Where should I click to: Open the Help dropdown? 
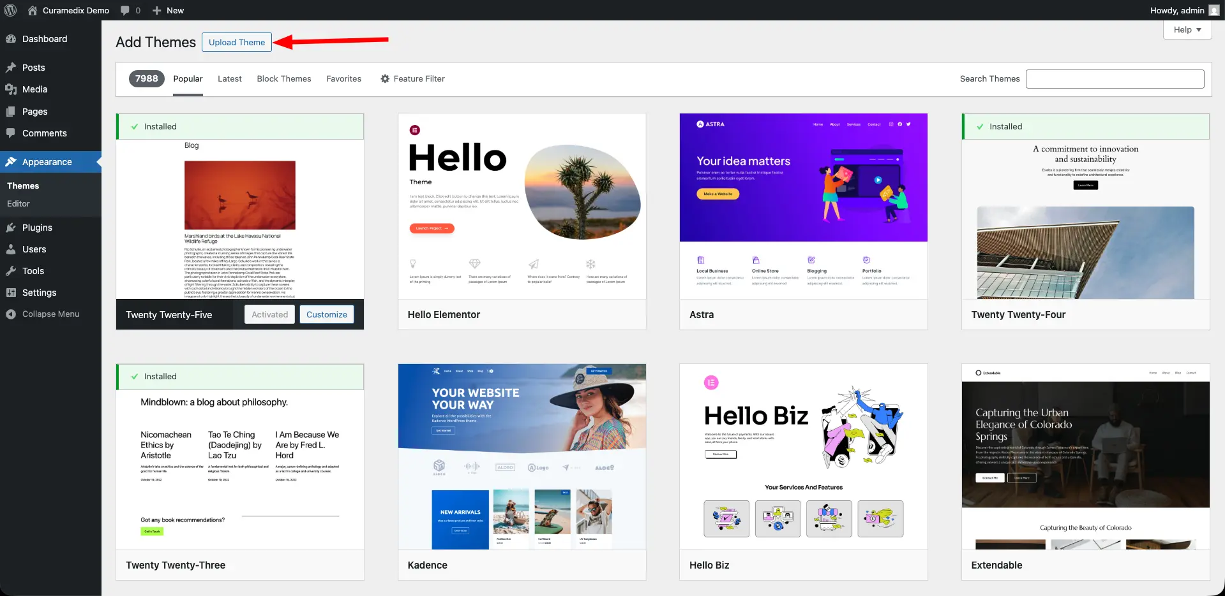pos(1185,29)
